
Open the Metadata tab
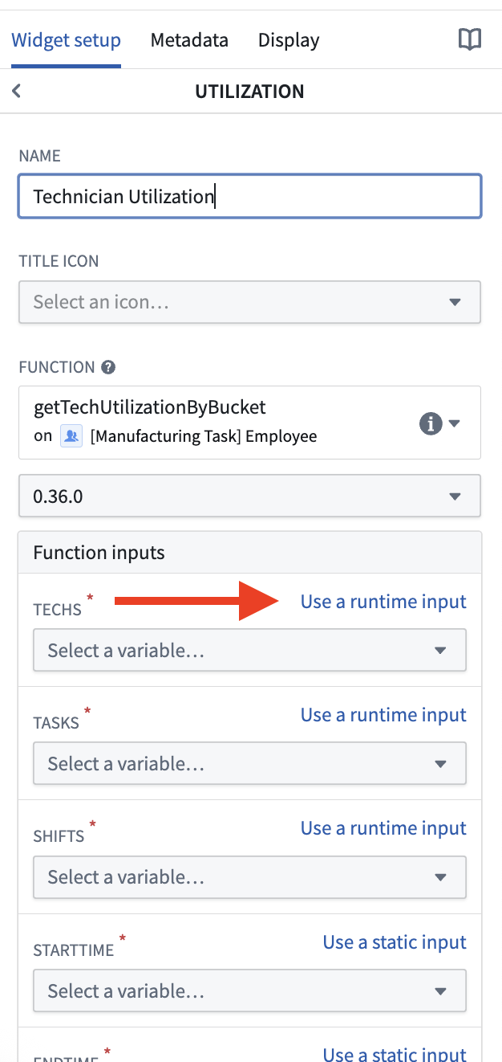189,40
